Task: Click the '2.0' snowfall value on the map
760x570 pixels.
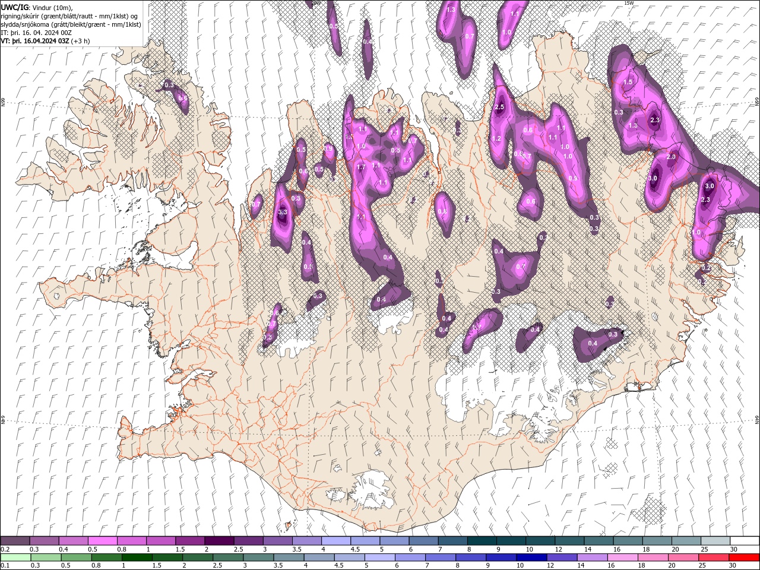Action: click(672, 157)
